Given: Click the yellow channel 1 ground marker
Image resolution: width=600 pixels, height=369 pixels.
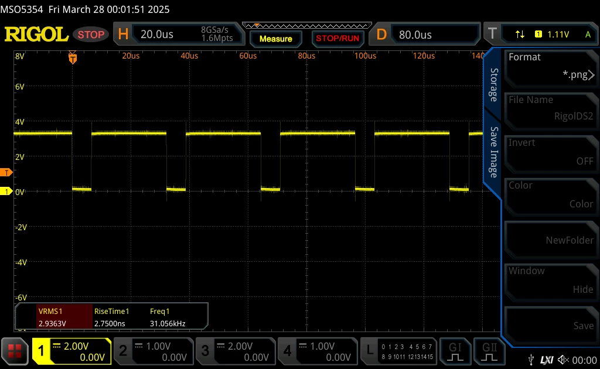Looking at the screenshot, I should 6,191.
